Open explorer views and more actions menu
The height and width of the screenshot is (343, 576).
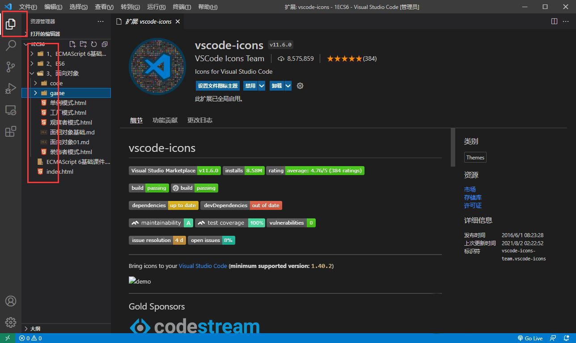click(x=101, y=21)
